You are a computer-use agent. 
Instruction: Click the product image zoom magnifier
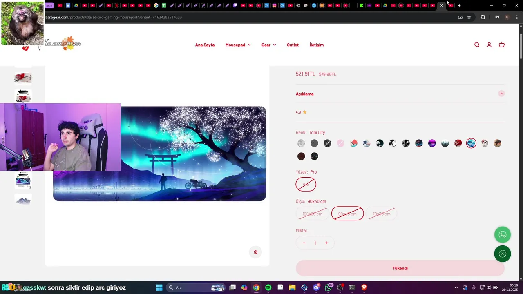coord(255,252)
